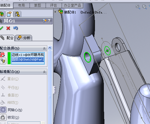Select the 圆弧5@Sketch8@Part1 entry

click(x=28, y=59)
